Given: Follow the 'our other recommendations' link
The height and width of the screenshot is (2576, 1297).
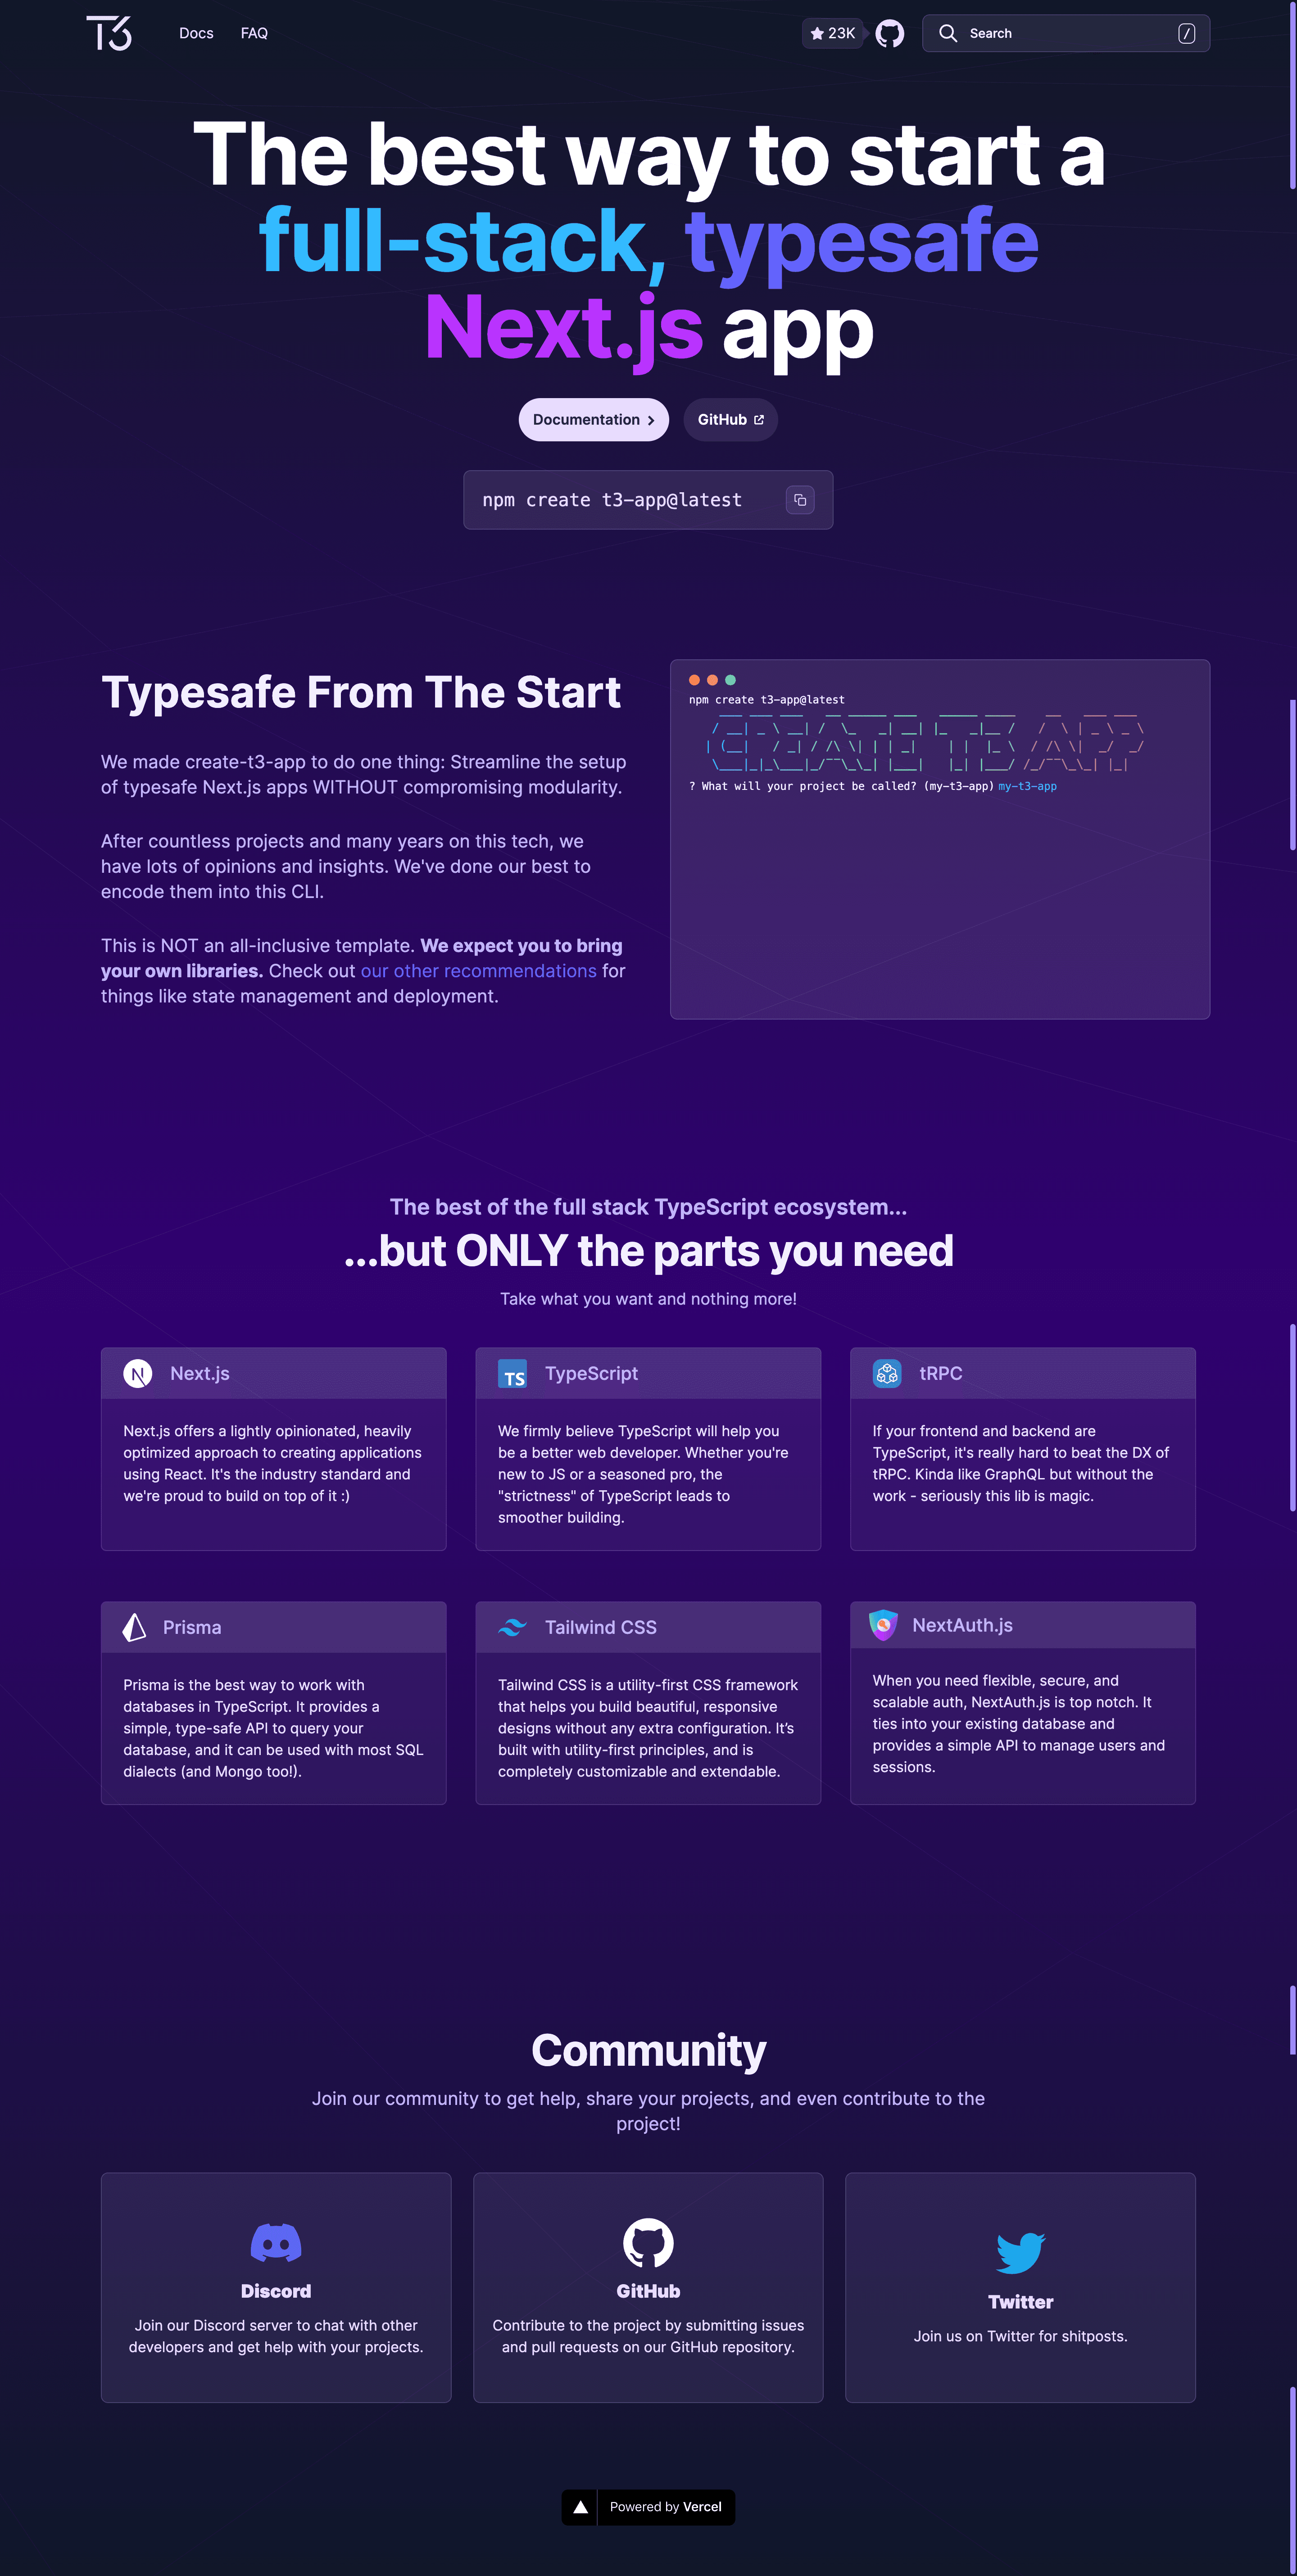Looking at the screenshot, I should pyautogui.click(x=478, y=971).
